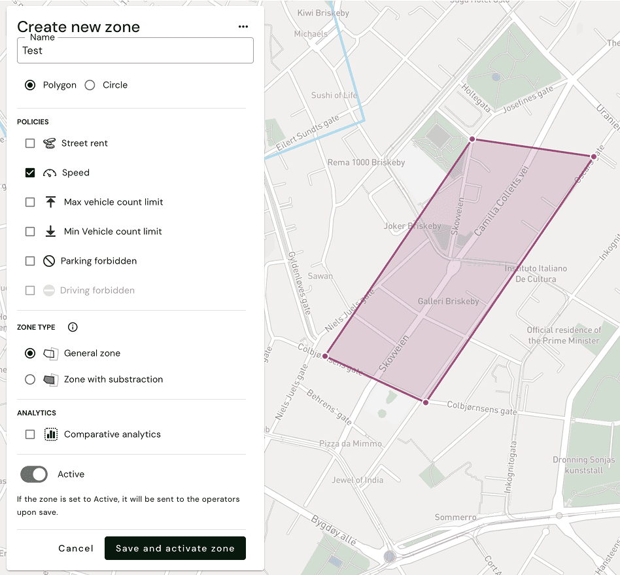Click the Max vehicle count arrow icon
Viewport: 620px width, 575px height.
[50, 202]
